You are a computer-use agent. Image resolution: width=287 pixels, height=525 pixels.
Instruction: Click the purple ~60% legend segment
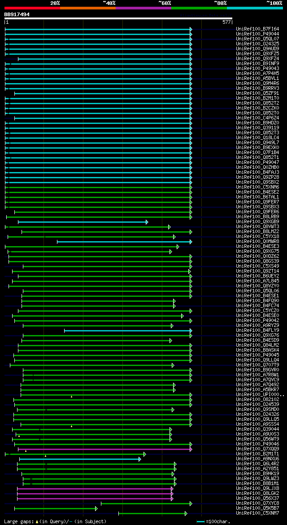tap(143, 8)
